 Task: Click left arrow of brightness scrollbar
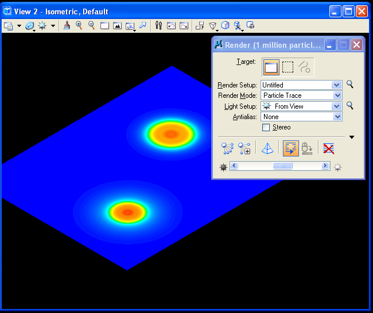[234, 166]
